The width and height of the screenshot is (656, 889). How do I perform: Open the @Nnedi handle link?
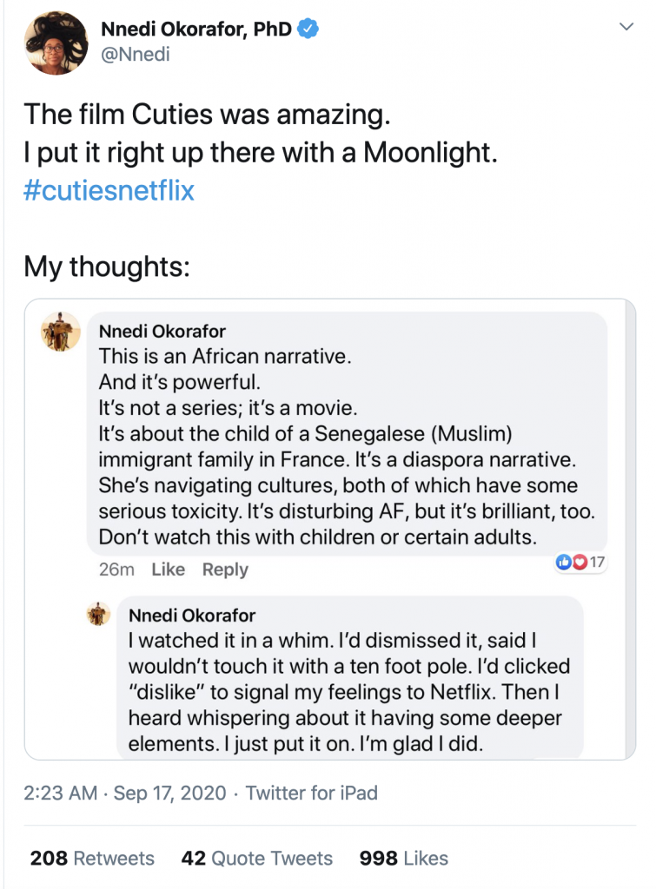tap(136, 56)
